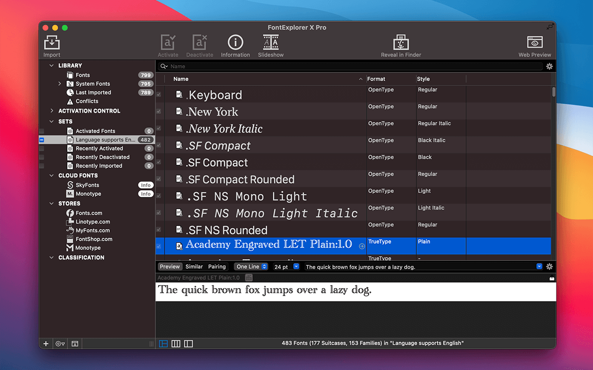The width and height of the screenshot is (593, 370).
Task: Switch to the sidebar-split layout view icon
Action: coord(188,344)
